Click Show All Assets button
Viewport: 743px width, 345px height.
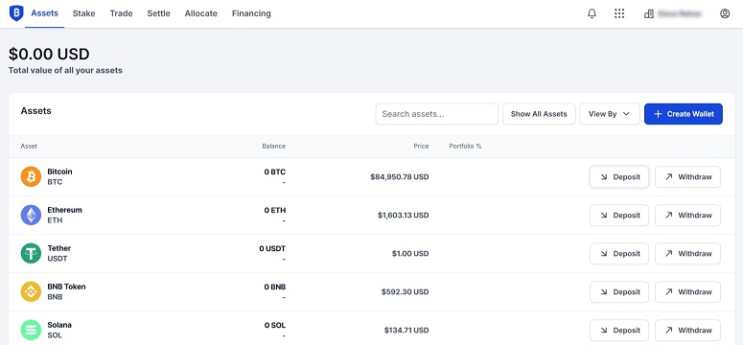click(x=539, y=114)
